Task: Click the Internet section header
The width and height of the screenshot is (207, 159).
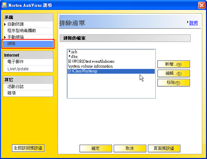Action: click(x=28, y=55)
